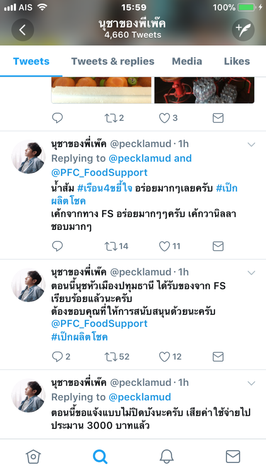Like the top tweet with 3 likes

[x=165, y=118]
